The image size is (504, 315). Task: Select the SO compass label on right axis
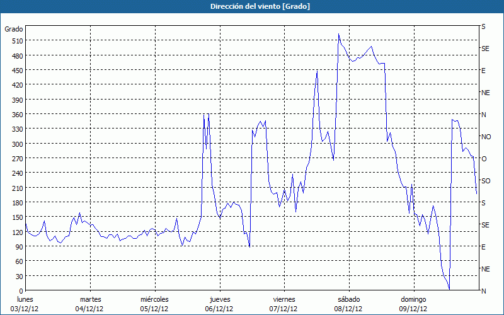click(486, 181)
